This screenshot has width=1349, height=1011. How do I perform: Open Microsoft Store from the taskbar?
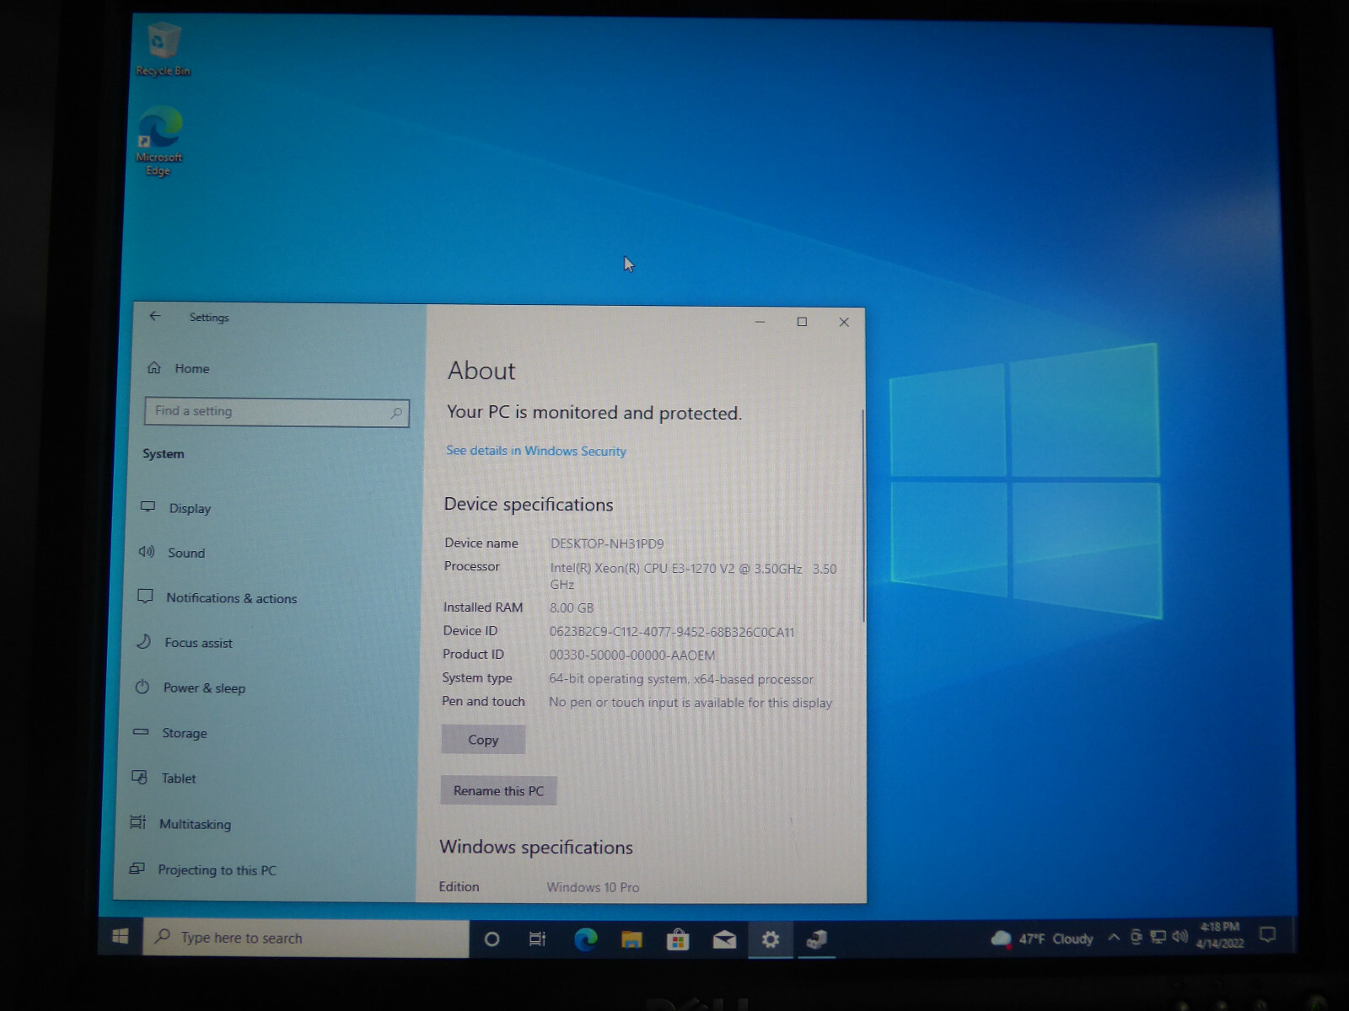tap(678, 939)
